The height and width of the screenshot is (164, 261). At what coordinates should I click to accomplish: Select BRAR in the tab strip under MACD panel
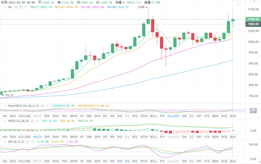[x=74, y=137]
